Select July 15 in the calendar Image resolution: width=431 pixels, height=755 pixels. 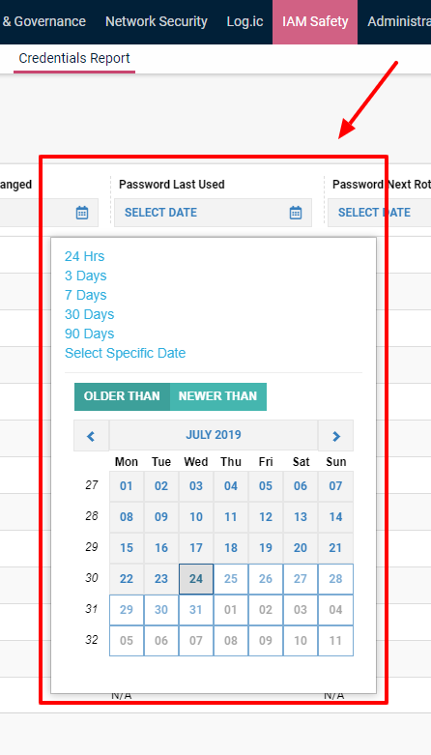point(127,548)
